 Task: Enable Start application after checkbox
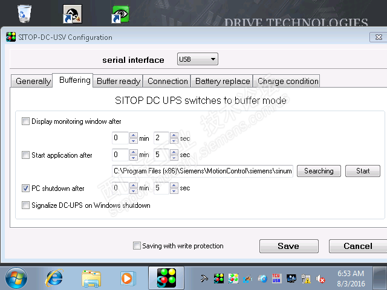(25, 155)
